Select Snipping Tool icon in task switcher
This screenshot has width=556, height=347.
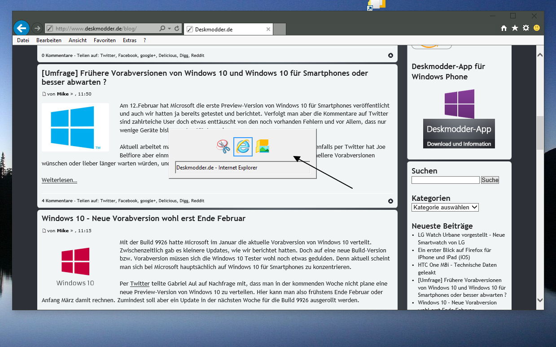coord(223,147)
